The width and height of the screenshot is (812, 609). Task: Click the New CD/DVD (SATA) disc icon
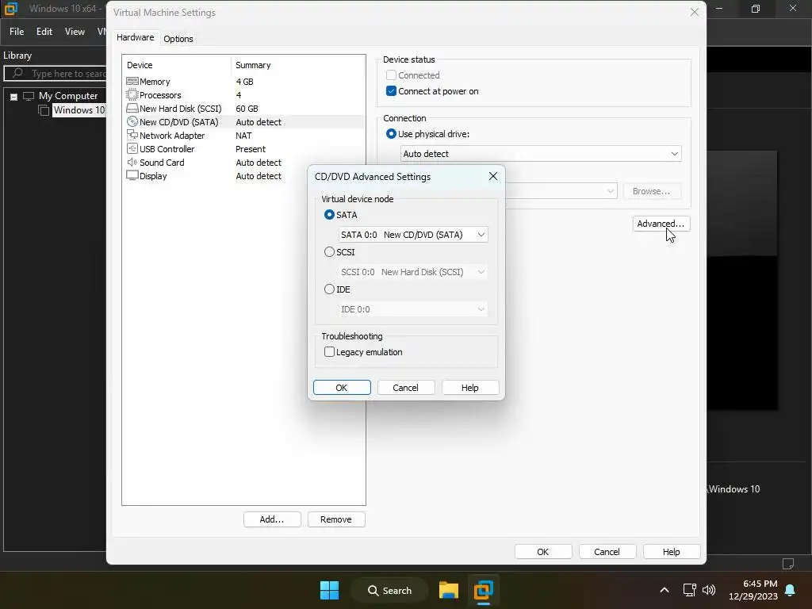[x=132, y=121]
